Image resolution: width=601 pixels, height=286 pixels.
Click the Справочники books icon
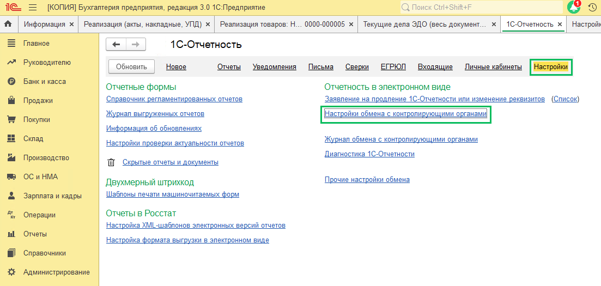11,253
